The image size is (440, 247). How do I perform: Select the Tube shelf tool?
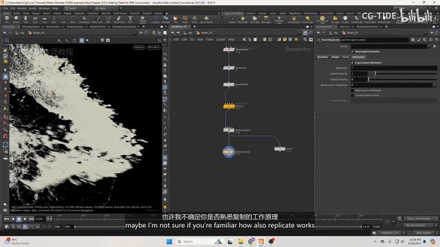[25, 19]
